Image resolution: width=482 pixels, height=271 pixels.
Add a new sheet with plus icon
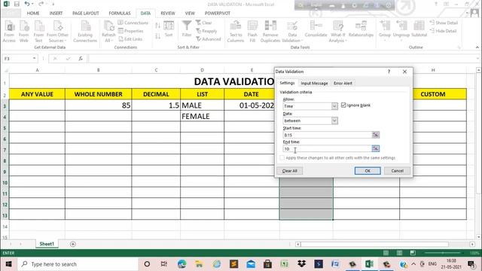(x=73, y=244)
